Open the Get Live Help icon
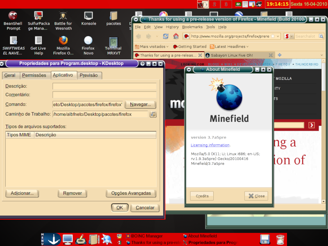The width and height of the screenshot is (328, 246). coord(38,46)
